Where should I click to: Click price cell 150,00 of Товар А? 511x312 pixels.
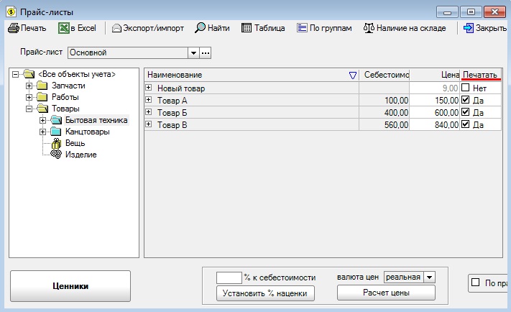(435, 100)
